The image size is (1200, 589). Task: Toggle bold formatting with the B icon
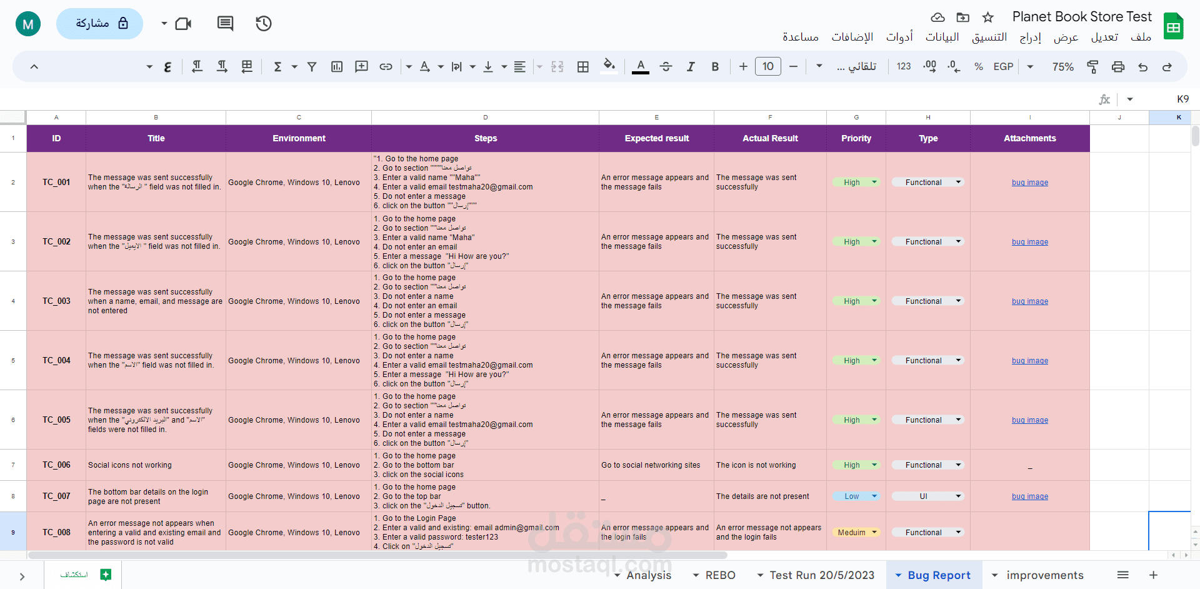coord(715,66)
